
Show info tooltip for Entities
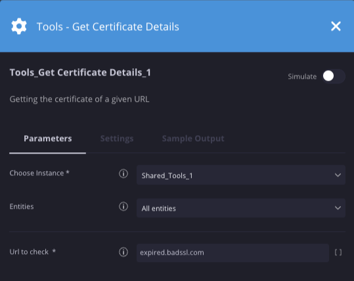[x=123, y=207]
